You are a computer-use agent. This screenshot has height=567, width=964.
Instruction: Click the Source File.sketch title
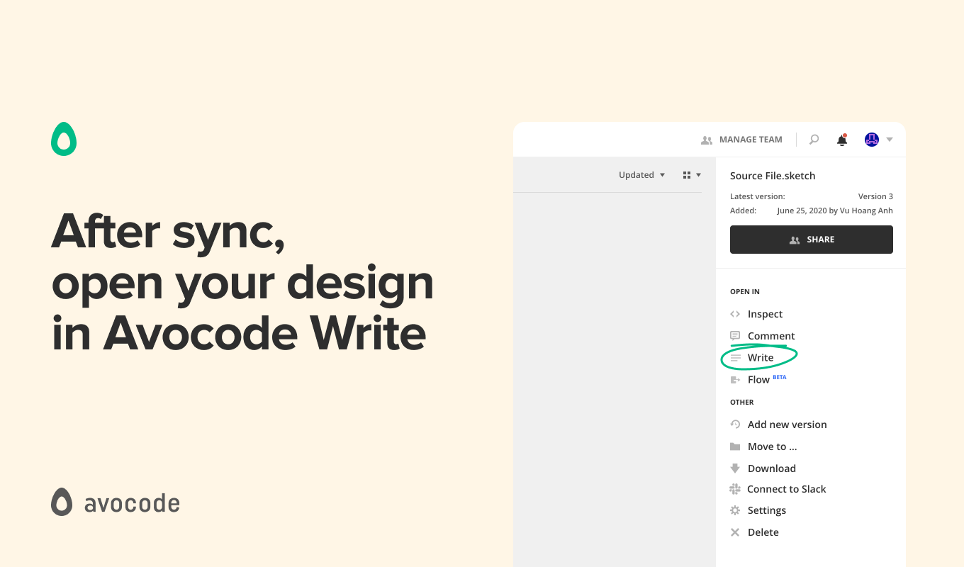pyautogui.click(x=773, y=176)
